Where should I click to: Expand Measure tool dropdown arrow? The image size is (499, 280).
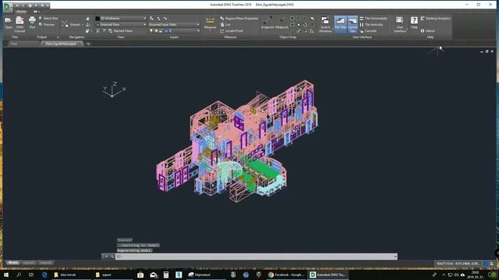point(210,31)
